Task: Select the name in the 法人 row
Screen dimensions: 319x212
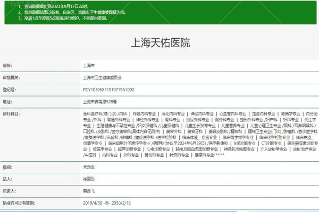Action: [89, 179]
